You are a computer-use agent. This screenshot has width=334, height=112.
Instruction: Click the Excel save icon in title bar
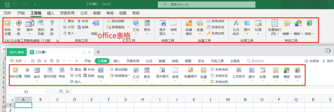(x=7, y=4)
